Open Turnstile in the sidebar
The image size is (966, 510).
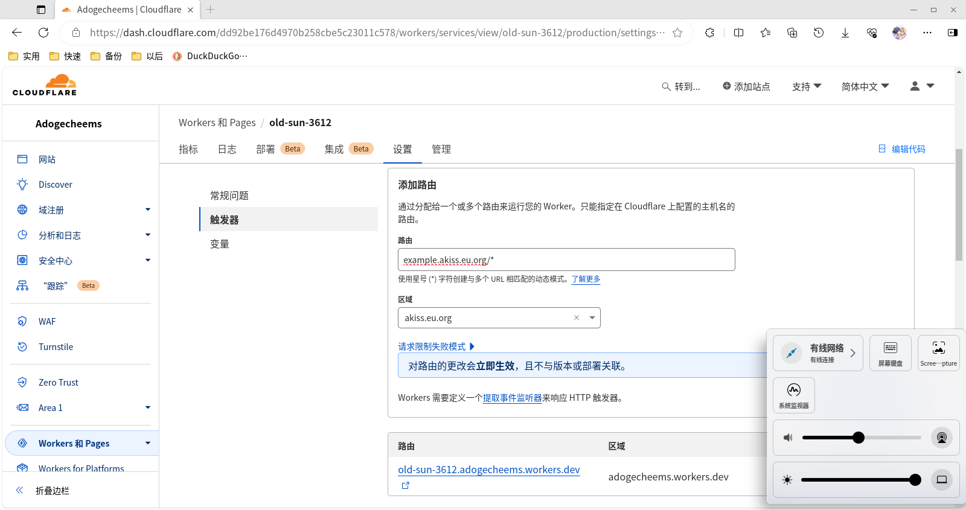pos(56,347)
